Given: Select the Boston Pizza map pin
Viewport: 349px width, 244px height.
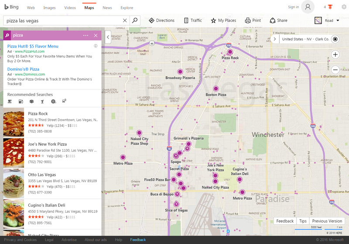Looking at the screenshot, I should click(x=216, y=89).
